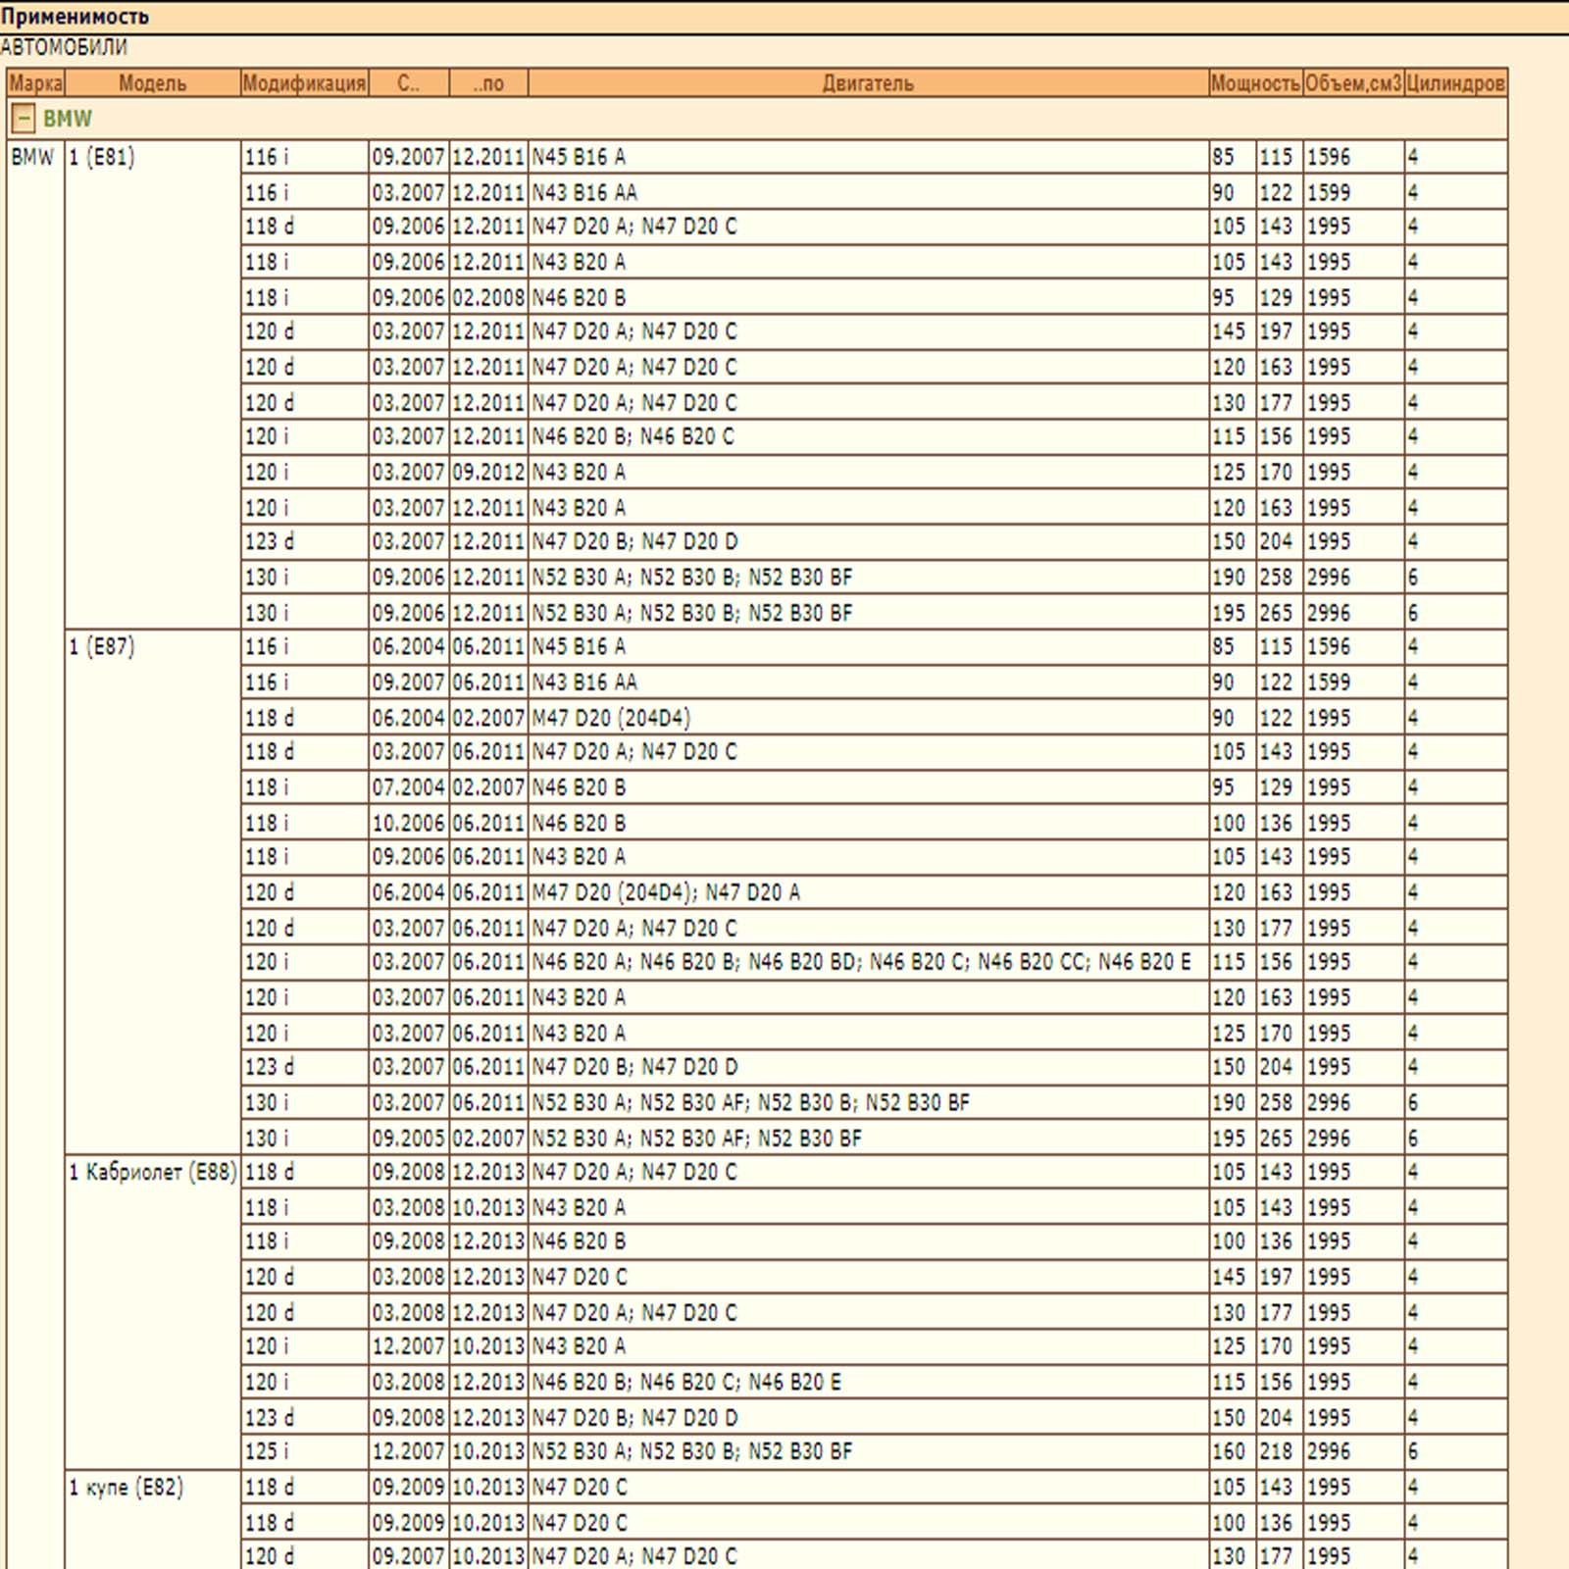Click the Объем,см3 column header
The image size is (1569, 1569).
(1352, 83)
